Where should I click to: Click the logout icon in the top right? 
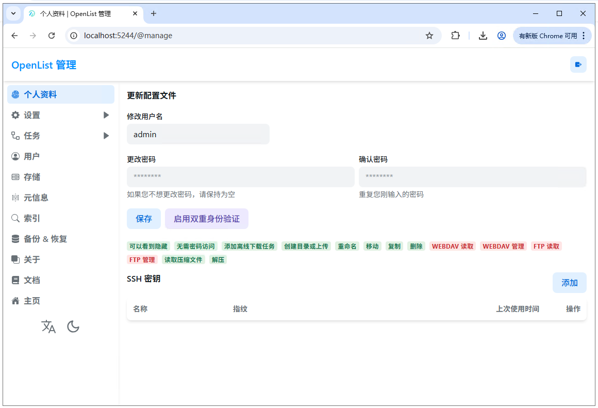578,64
